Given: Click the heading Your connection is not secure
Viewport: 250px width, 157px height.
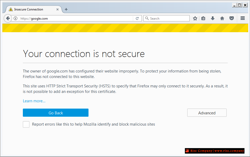Looking at the screenshot, I should tap(84, 54).
